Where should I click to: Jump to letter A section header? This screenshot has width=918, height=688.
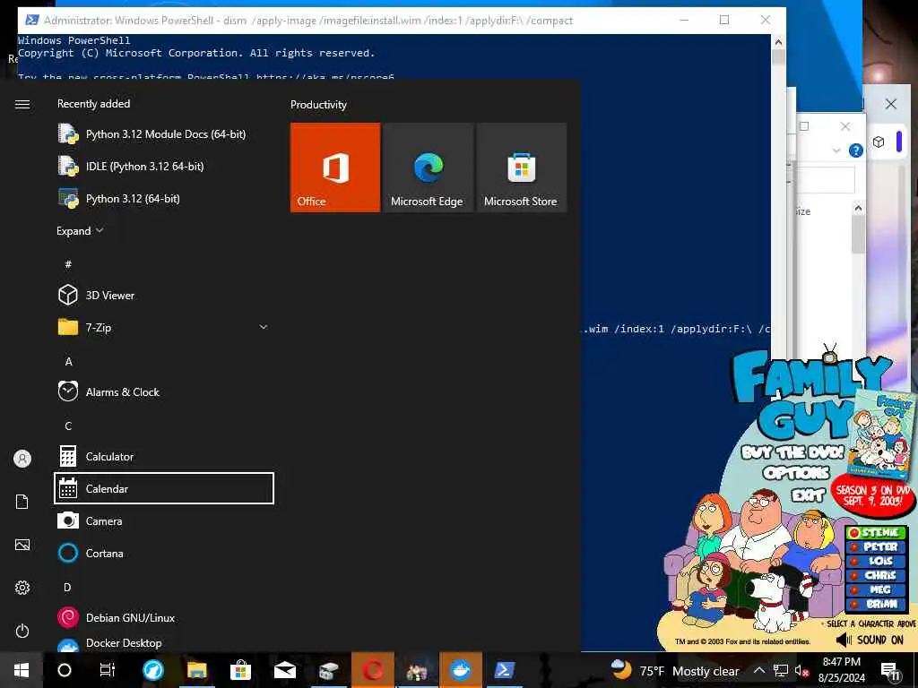point(68,362)
